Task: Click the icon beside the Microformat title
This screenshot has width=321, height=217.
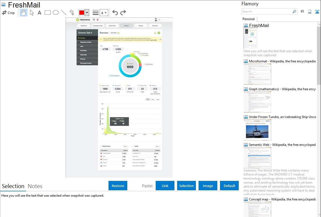Action: point(246,61)
